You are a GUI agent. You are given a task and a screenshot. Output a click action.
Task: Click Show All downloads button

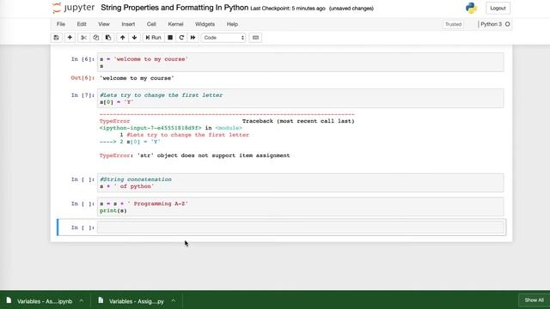[535, 300]
